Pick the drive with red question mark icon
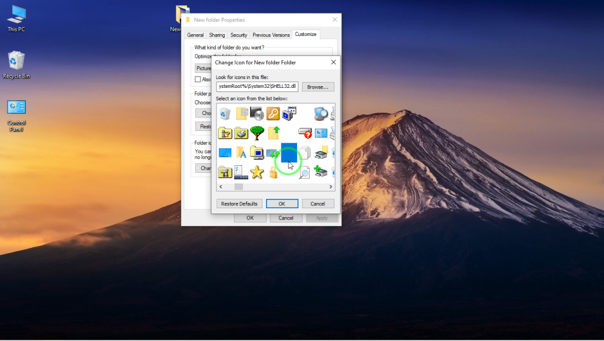 [304, 133]
